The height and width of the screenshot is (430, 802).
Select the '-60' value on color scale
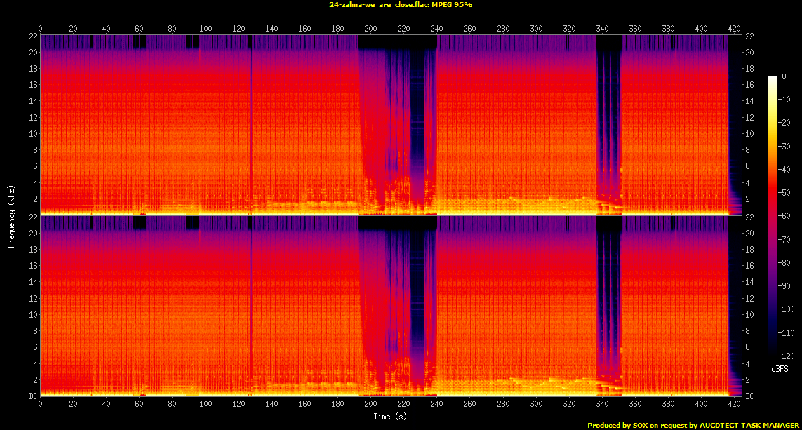pyautogui.click(x=784, y=216)
